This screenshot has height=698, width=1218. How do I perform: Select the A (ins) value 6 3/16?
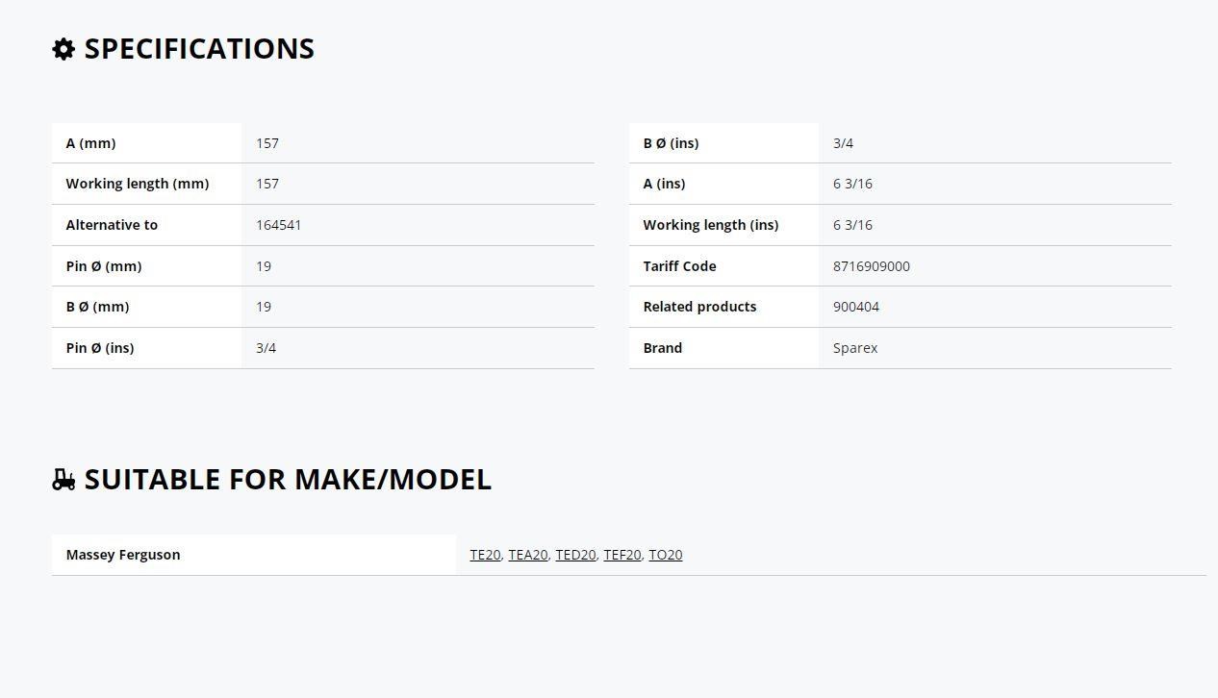852,184
